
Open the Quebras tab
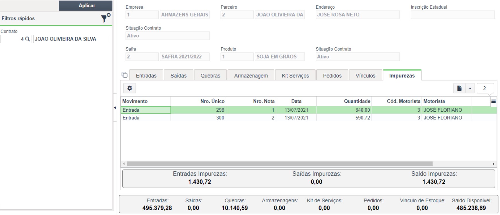(210, 75)
